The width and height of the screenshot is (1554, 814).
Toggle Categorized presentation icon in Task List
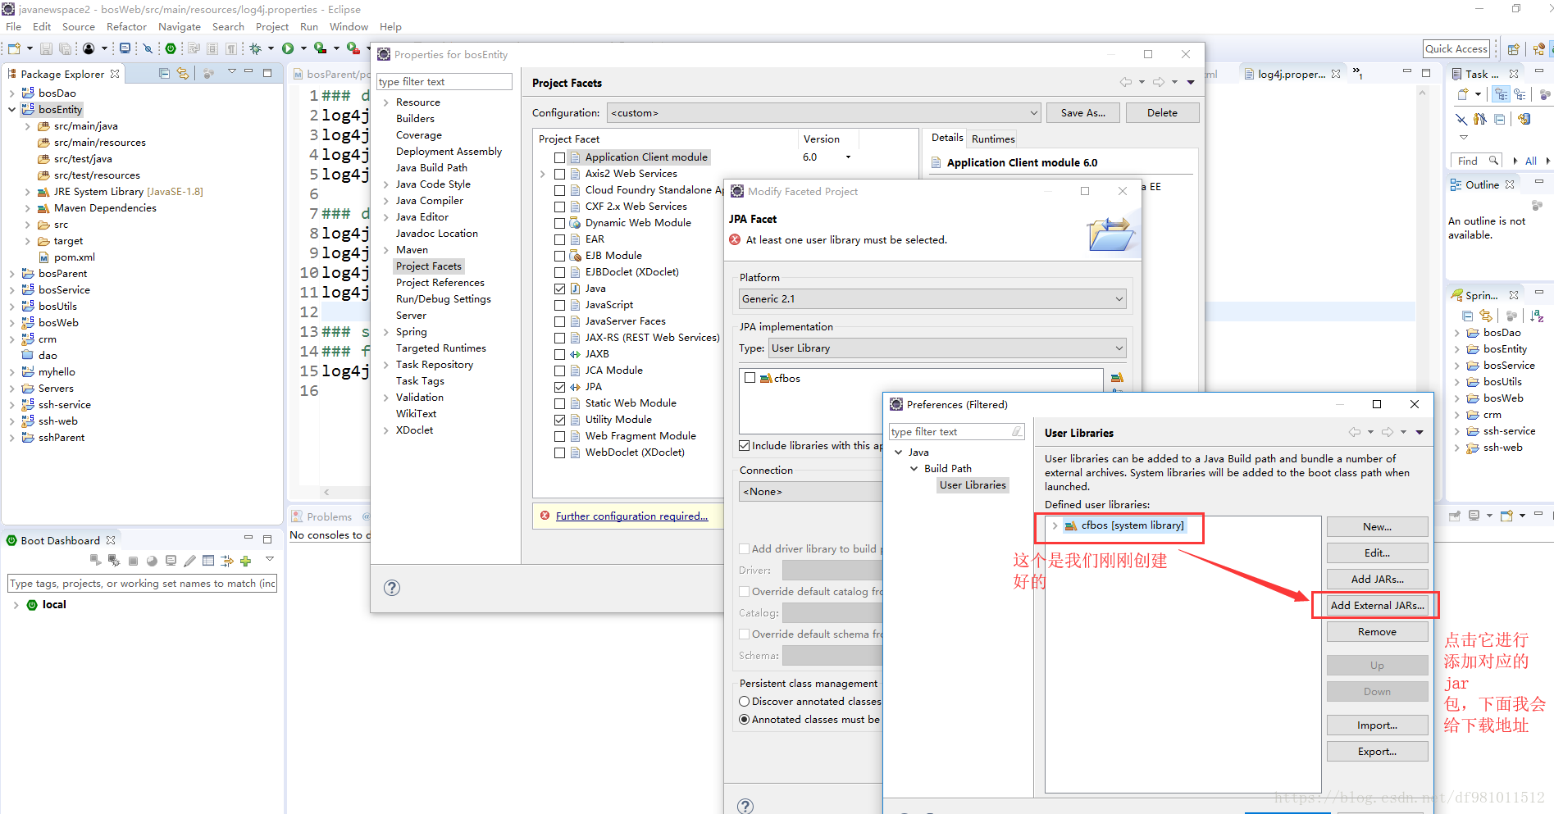(x=1501, y=95)
